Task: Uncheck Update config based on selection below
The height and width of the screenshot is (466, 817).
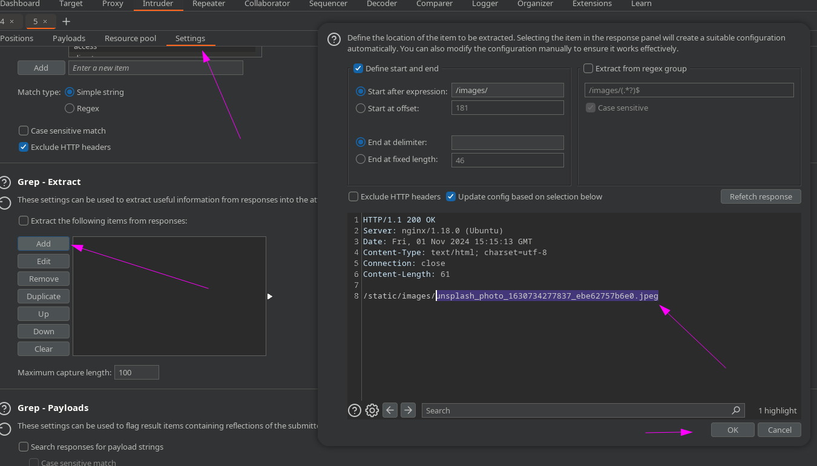Action: [x=451, y=196]
